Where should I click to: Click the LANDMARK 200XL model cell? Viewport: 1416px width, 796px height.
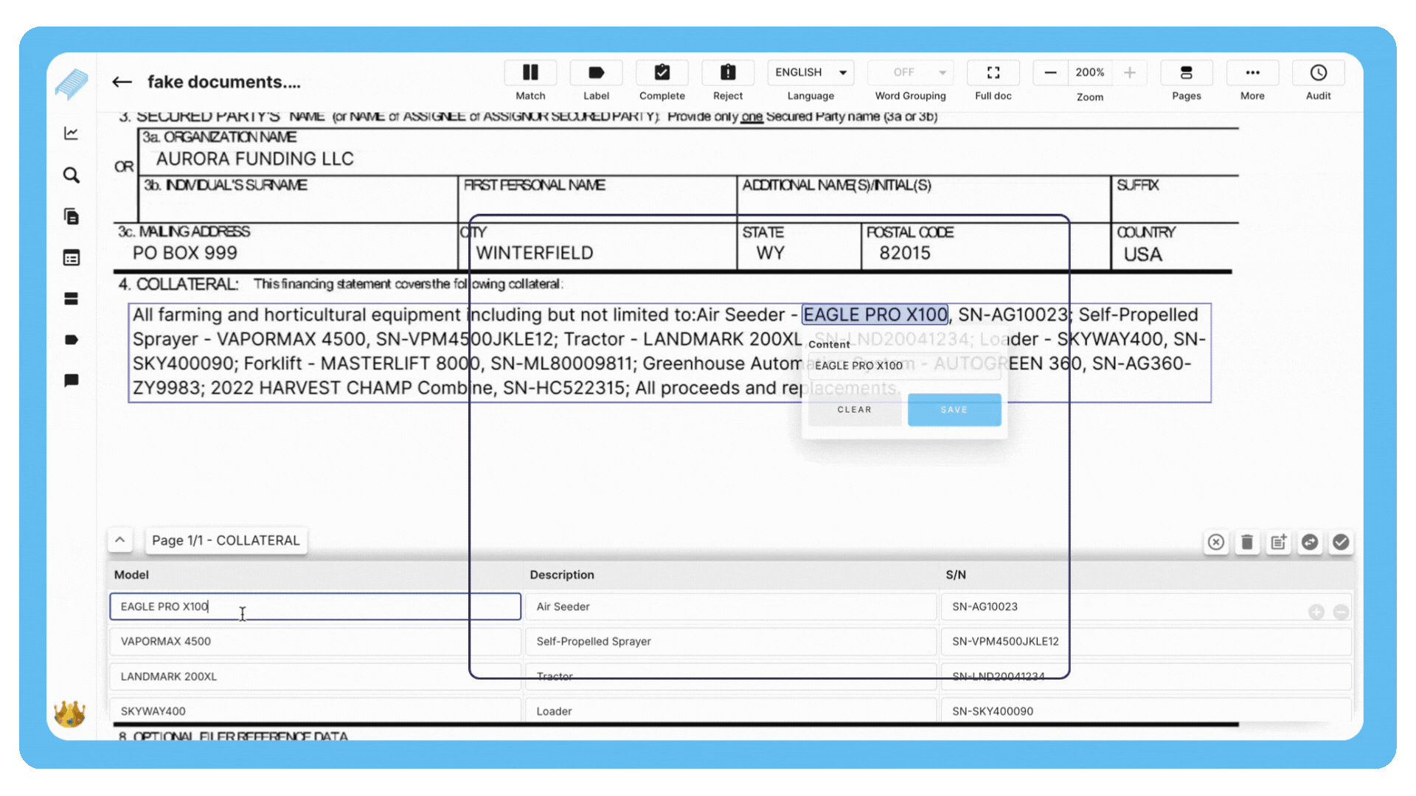(315, 677)
